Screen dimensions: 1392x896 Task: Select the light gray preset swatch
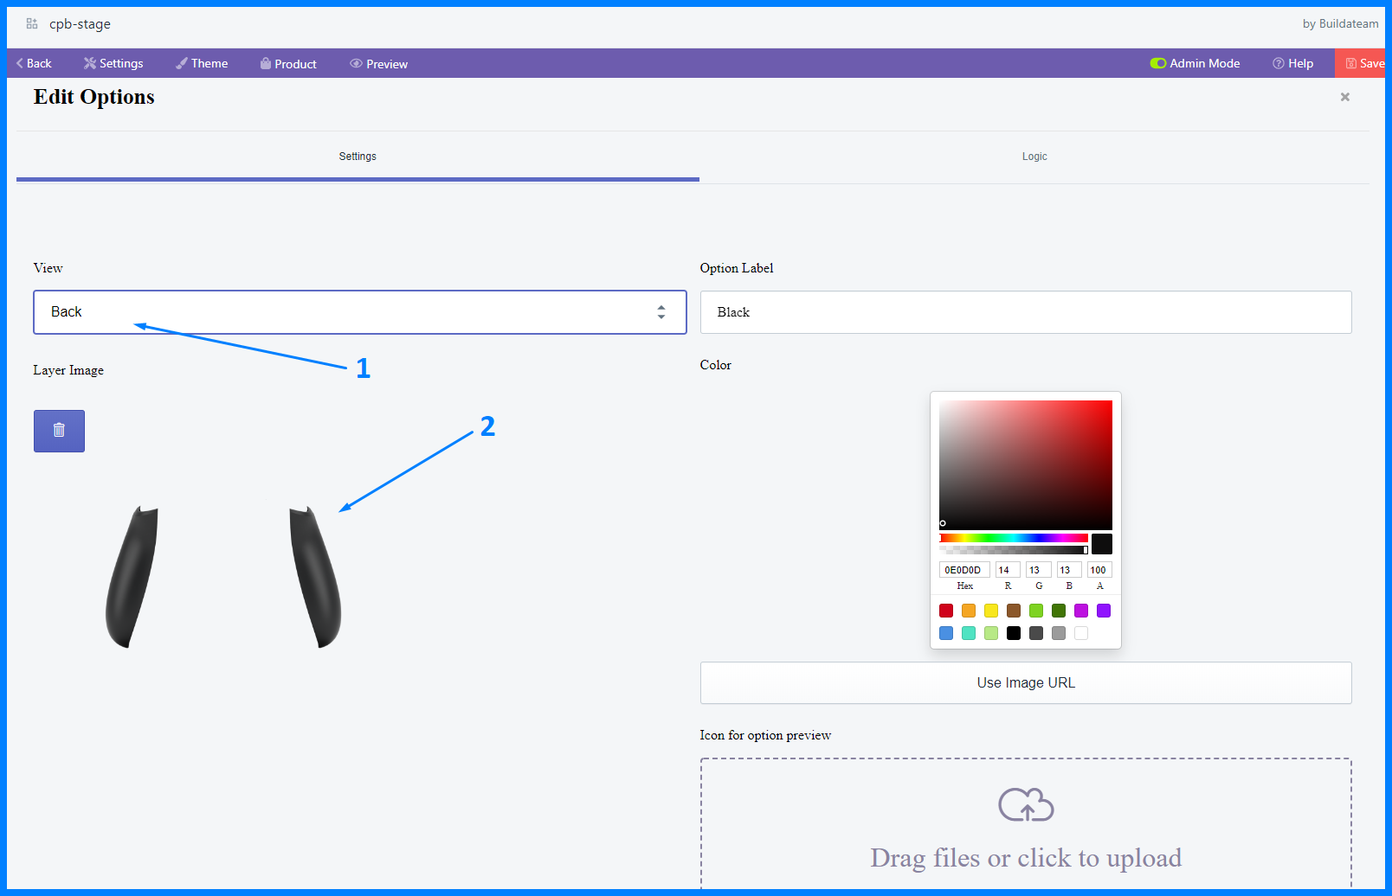tap(1059, 633)
